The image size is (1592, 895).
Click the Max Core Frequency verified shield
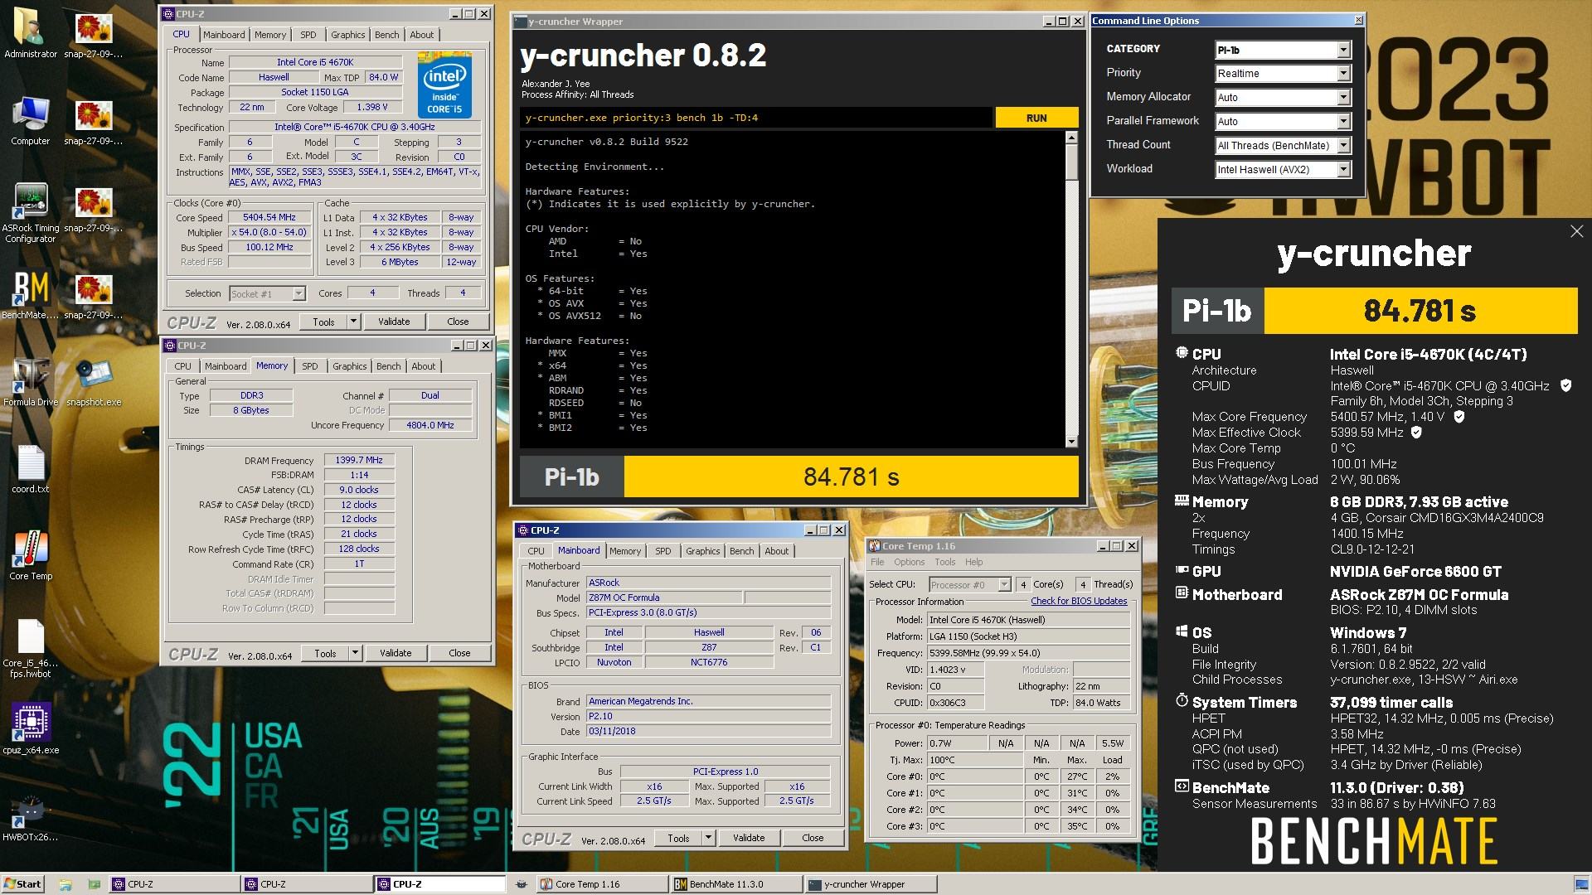[x=1459, y=417]
